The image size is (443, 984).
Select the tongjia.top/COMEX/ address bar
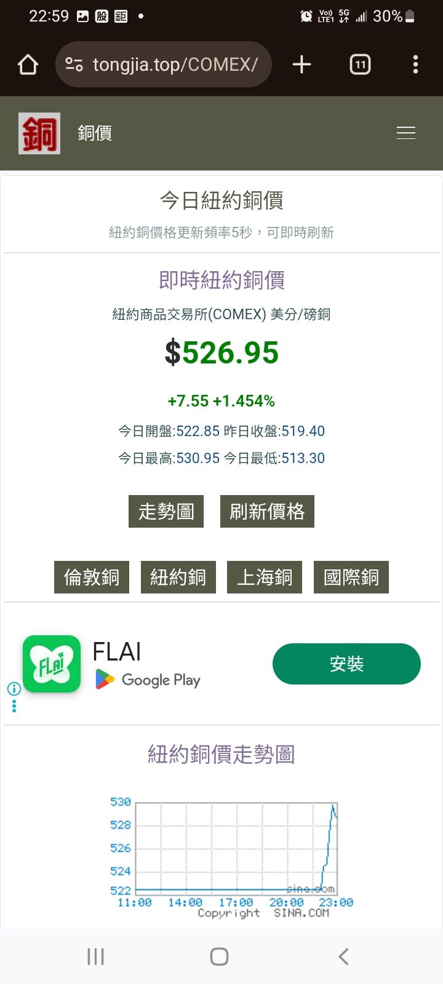[x=164, y=65]
